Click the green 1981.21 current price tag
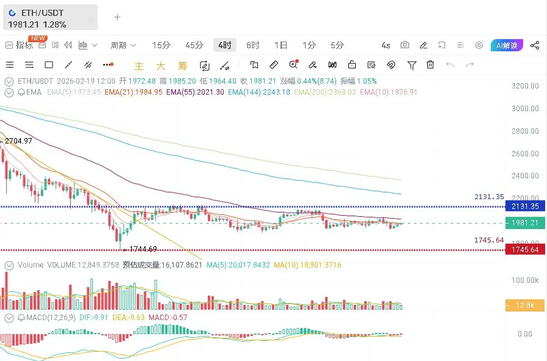Screen dimensions: 547x361 pos(525,223)
